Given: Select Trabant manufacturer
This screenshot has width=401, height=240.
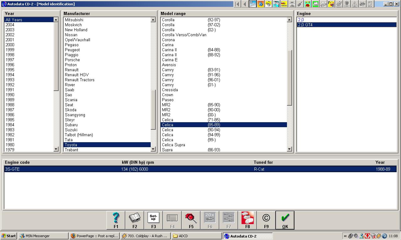Looking at the screenshot, I should 107,150.
